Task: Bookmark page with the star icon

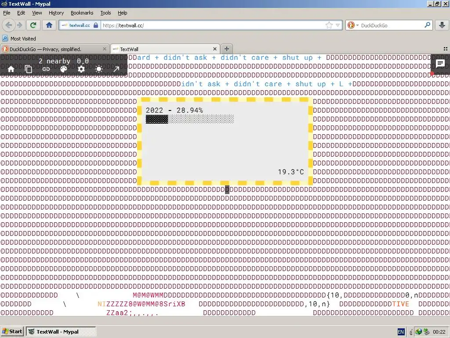Action: (329, 25)
